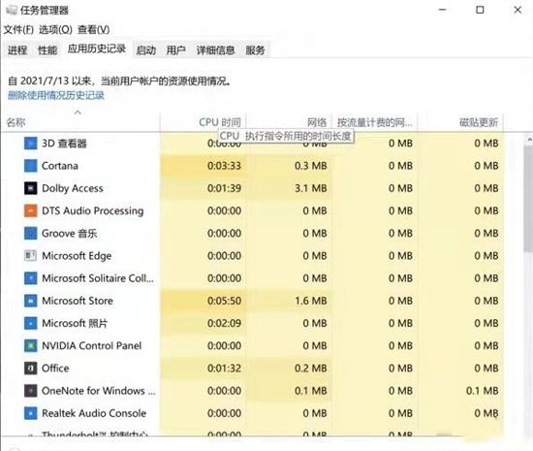Click Microsoft Store network value 1.6 MB
Viewport: 533px width, 451px height.
pyautogui.click(x=311, y=301)
